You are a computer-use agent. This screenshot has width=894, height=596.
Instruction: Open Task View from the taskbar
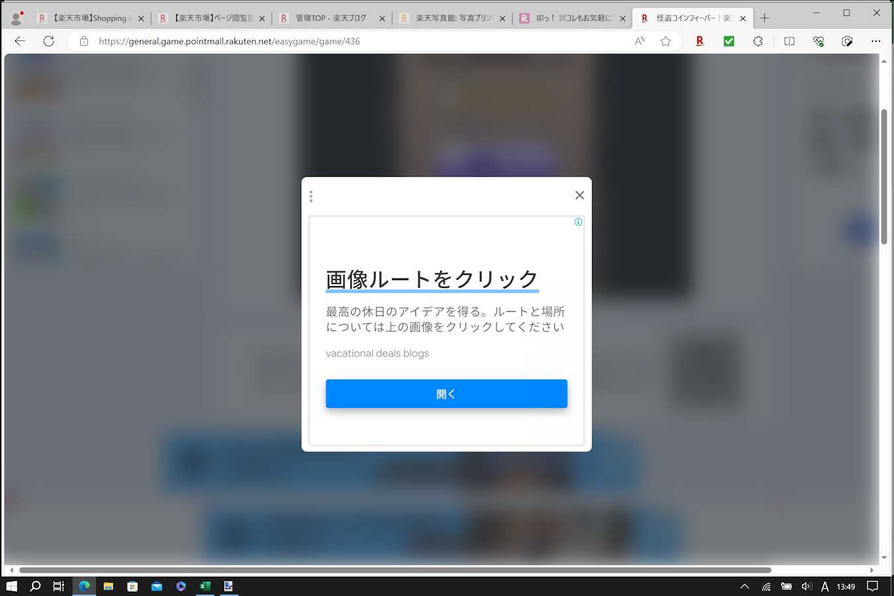click(59, 586)
